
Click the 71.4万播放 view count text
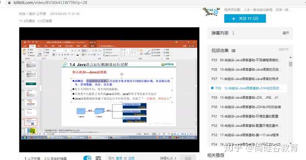click(x=27, y=21)
